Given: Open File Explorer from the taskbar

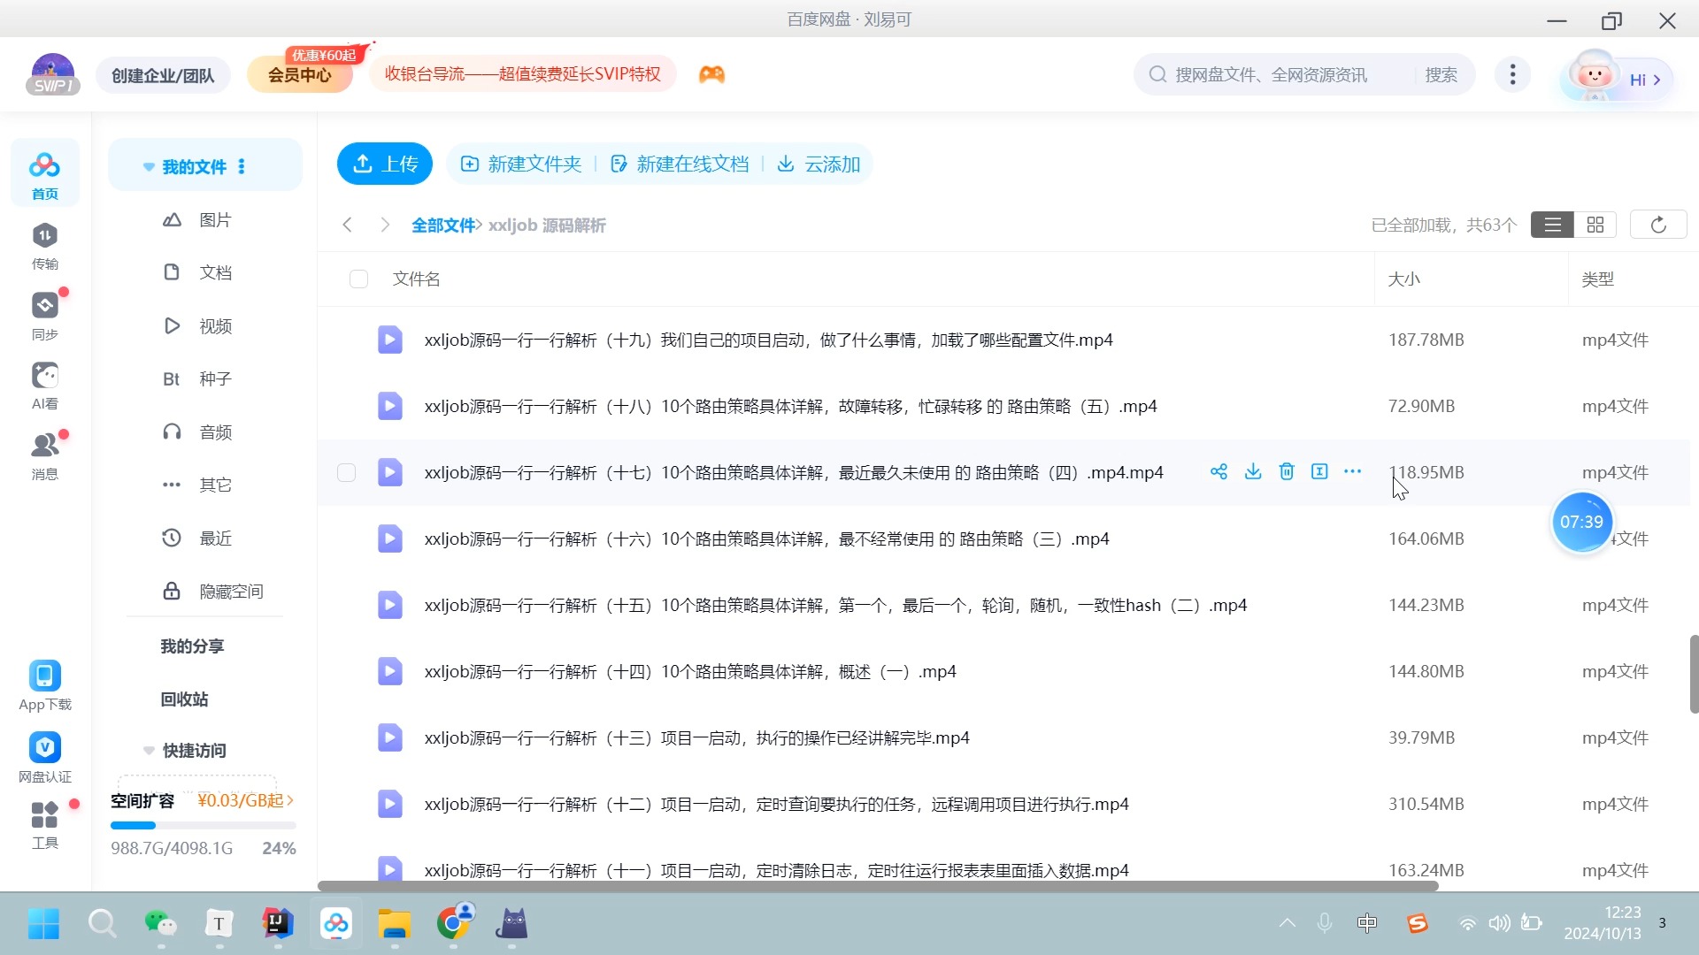Looking at the screenshot, I should point(395,924).
